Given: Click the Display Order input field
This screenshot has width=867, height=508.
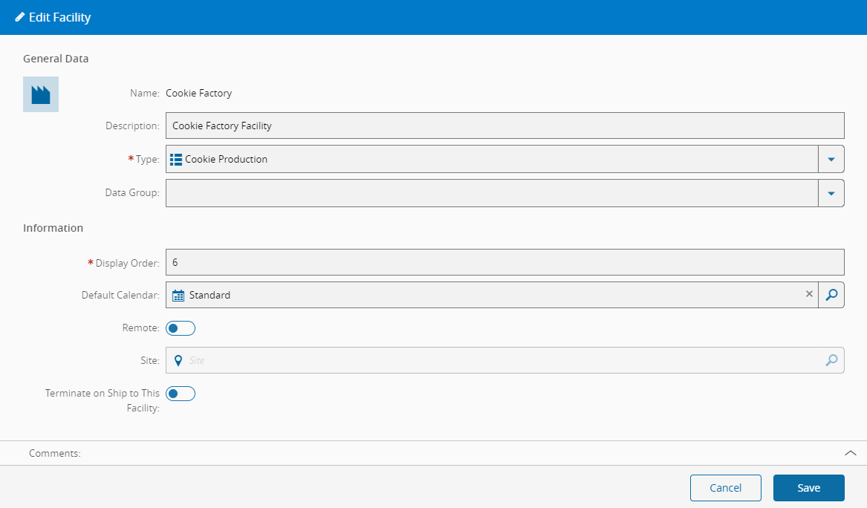Looking at the screenshot, I should click(505, 262).
